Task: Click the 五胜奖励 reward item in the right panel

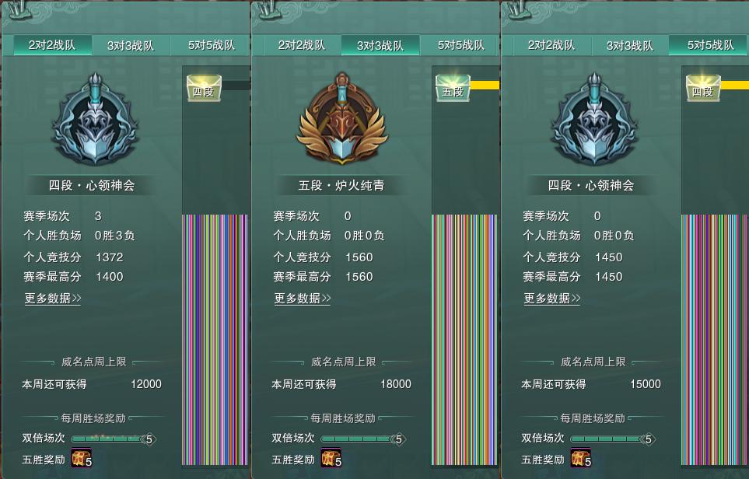Action: click(x=581, y=457)
